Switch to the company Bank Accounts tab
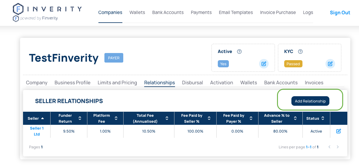The width and height of the screenshot is (359, 168). point(281,83)
